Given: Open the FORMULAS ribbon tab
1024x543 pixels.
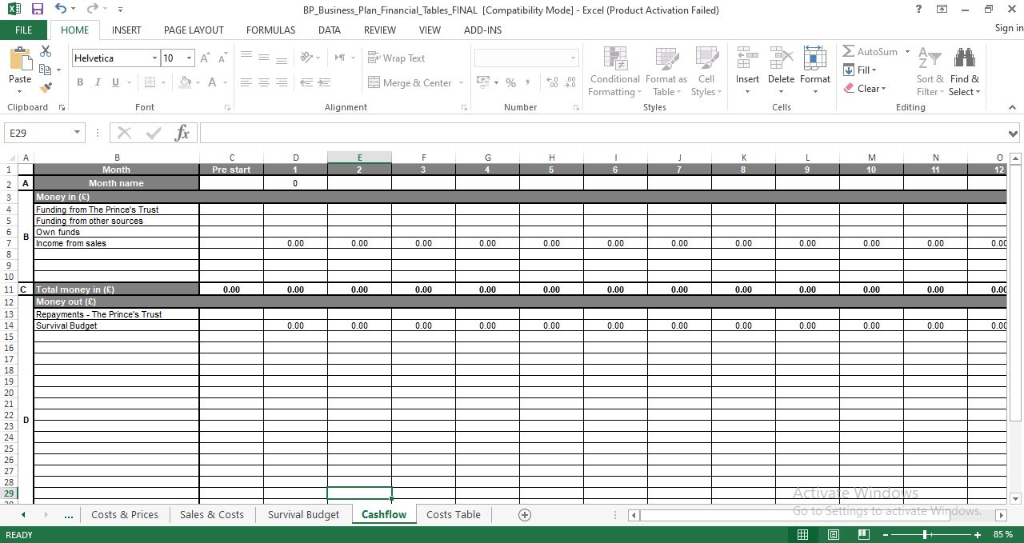Looking at the screenshot, I should click(x=270, y=30).
